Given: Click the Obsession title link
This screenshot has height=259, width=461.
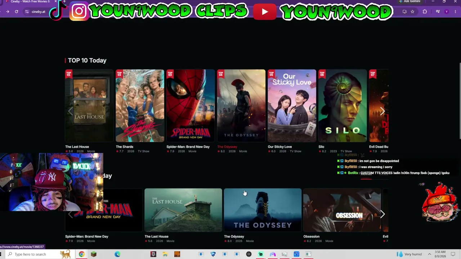Looking at the screenshot, I should [x=312, y=237].
